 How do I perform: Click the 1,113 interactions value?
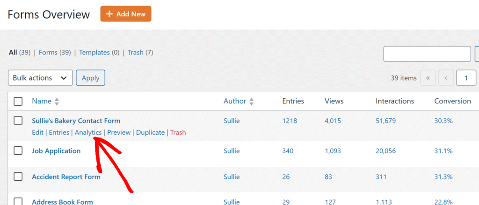(384, 202)
